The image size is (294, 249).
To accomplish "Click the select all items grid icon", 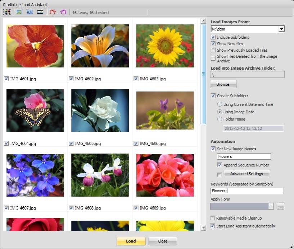I will click(7, 12).
